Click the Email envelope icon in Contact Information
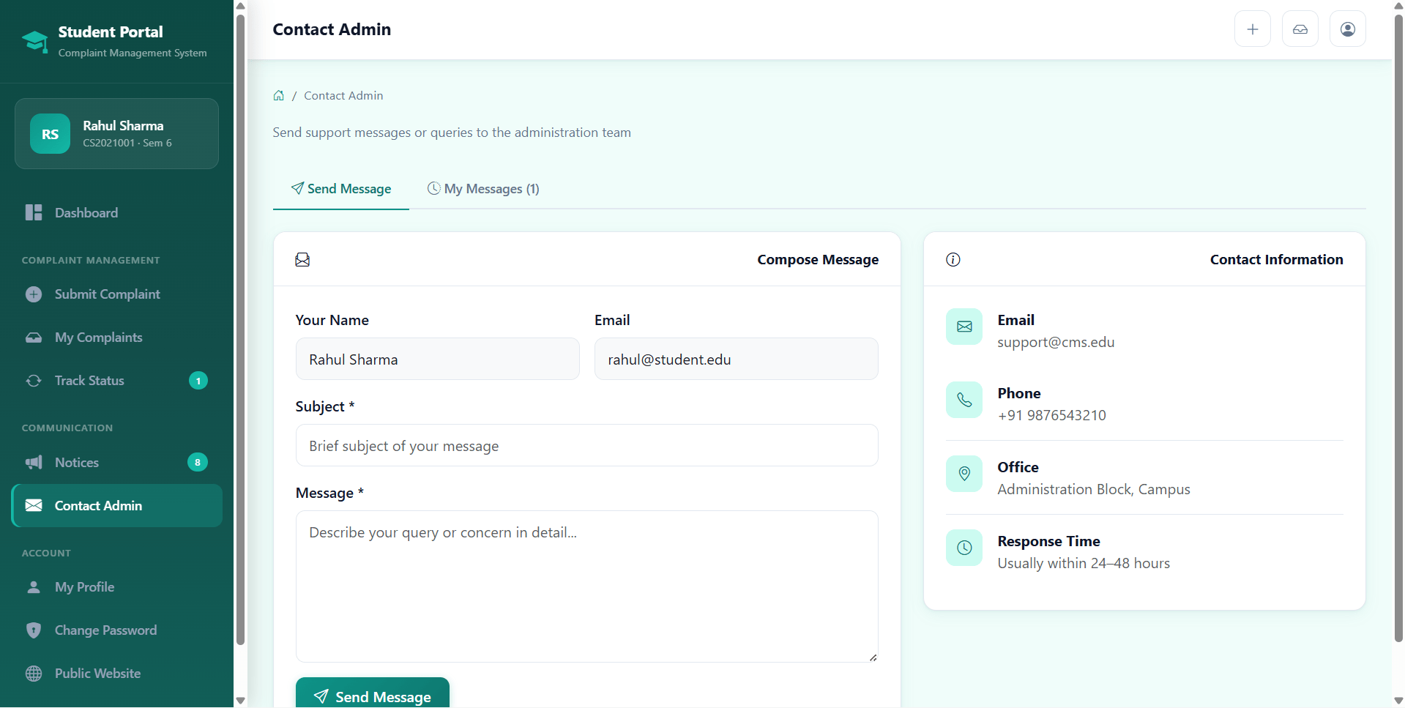The height and width of the screenshot is (708, 1405). click(964, 327)
